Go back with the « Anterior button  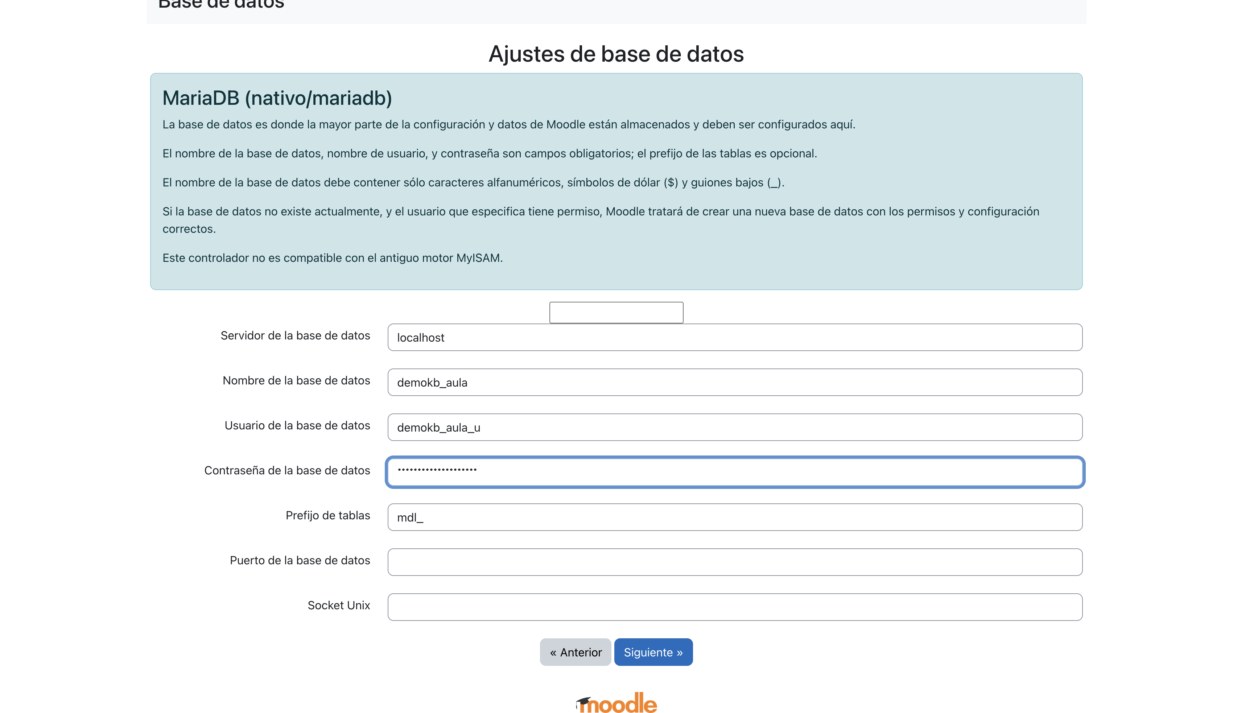(576, 652)
